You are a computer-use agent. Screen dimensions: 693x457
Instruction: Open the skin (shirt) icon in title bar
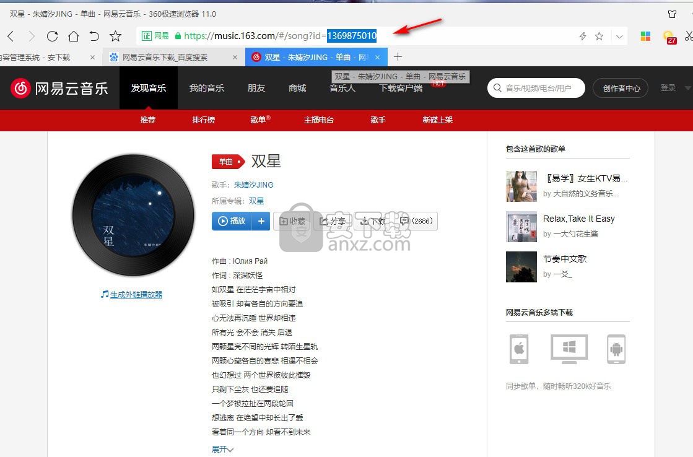click(672, 14)
